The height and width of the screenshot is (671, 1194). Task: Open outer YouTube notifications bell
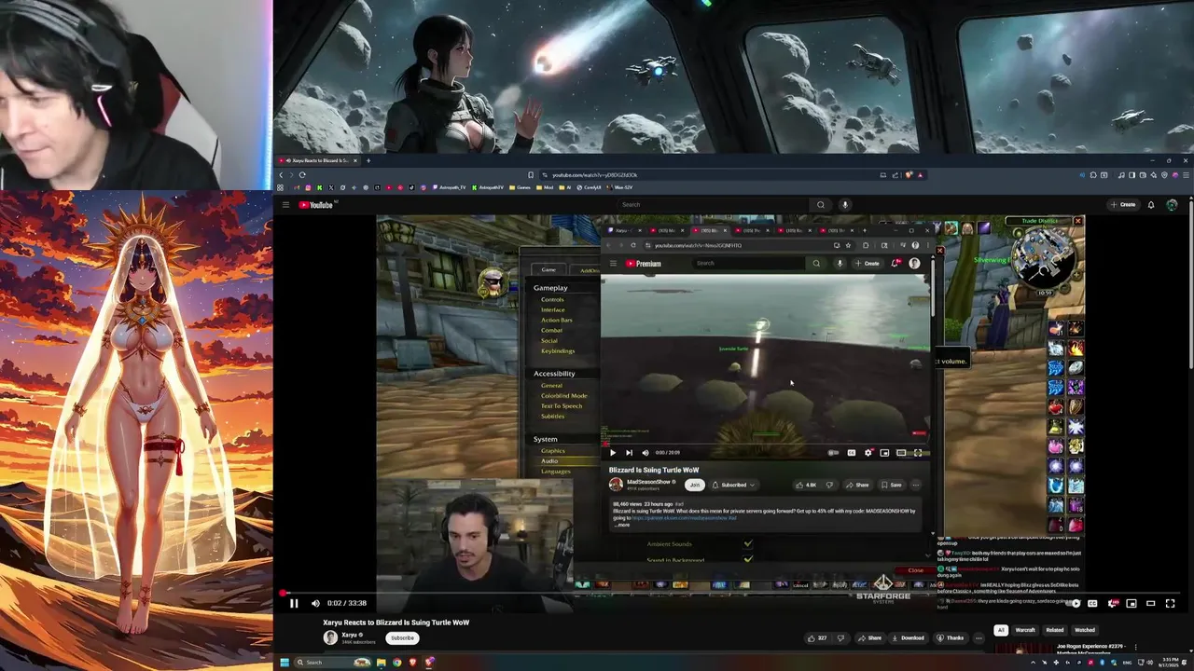pyautogui.click(x=1151, y=205)
